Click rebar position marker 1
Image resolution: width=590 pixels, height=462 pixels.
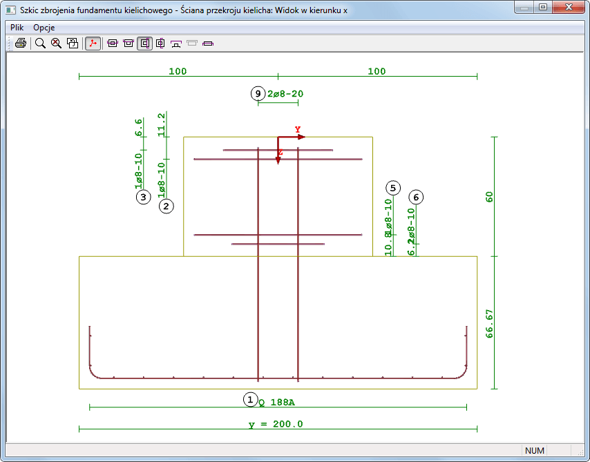click(251, 400)
